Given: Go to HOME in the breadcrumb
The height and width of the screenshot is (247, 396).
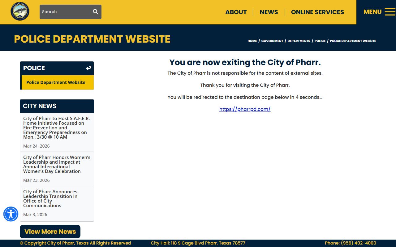Looking at the screenshot, I should coord(252,41).
